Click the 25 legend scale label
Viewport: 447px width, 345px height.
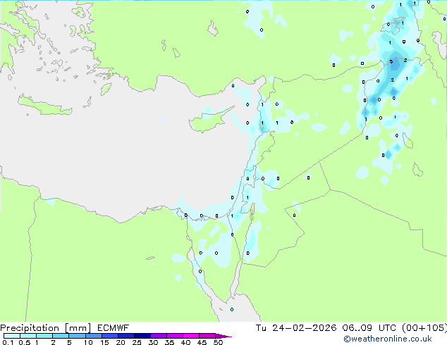(x=137, y=342)
